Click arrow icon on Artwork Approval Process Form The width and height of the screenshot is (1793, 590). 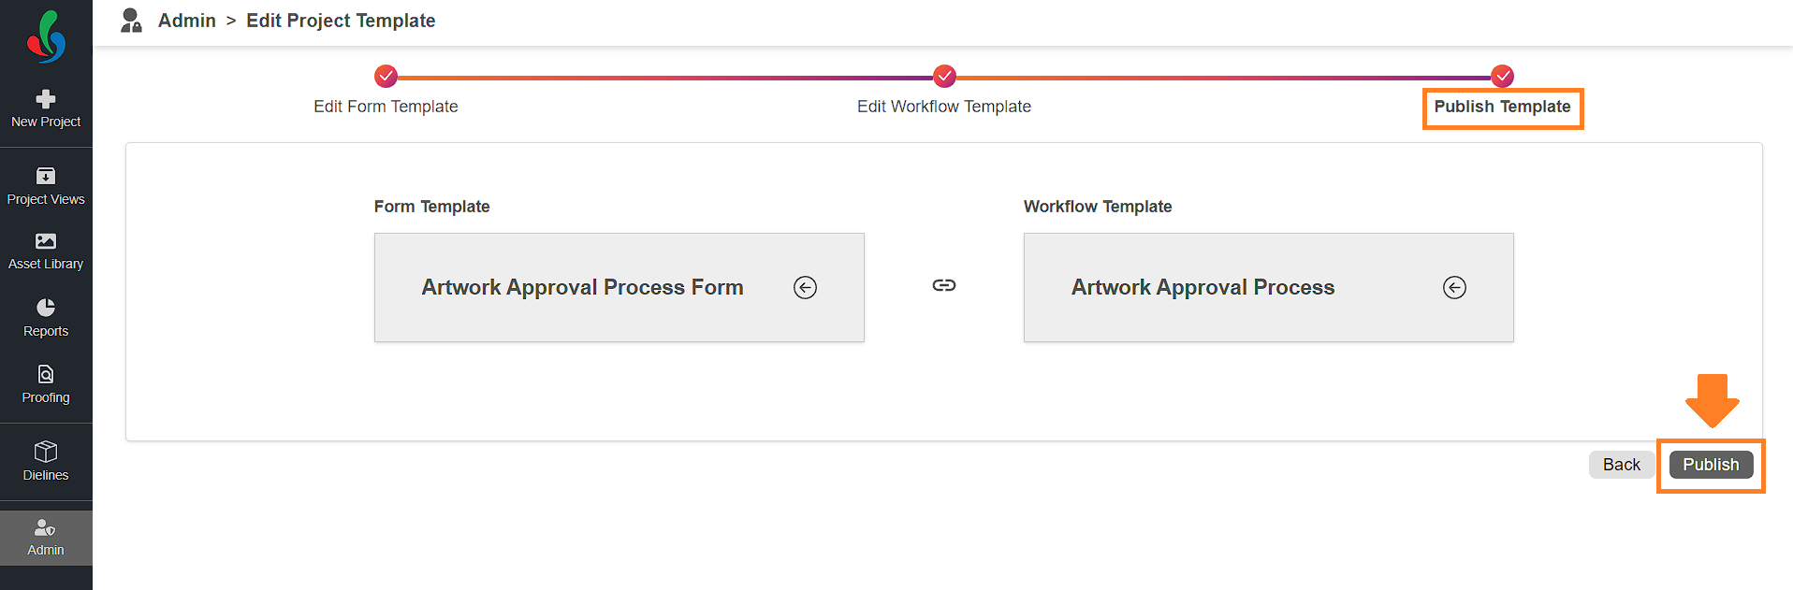[805, 287]
